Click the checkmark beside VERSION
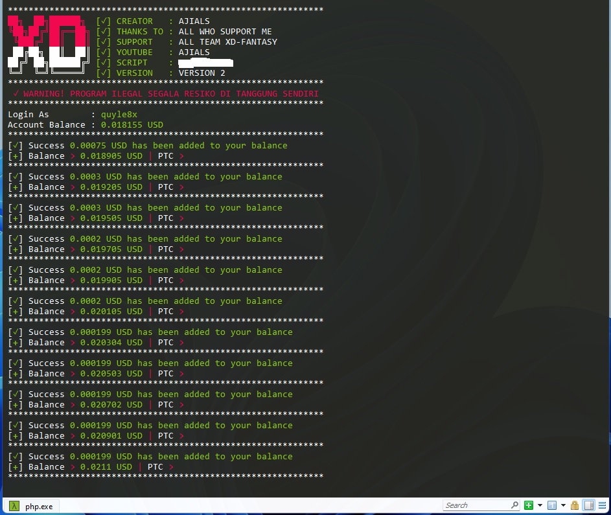The height and width of the screenshot is (515, 611). tap(103, 73)
